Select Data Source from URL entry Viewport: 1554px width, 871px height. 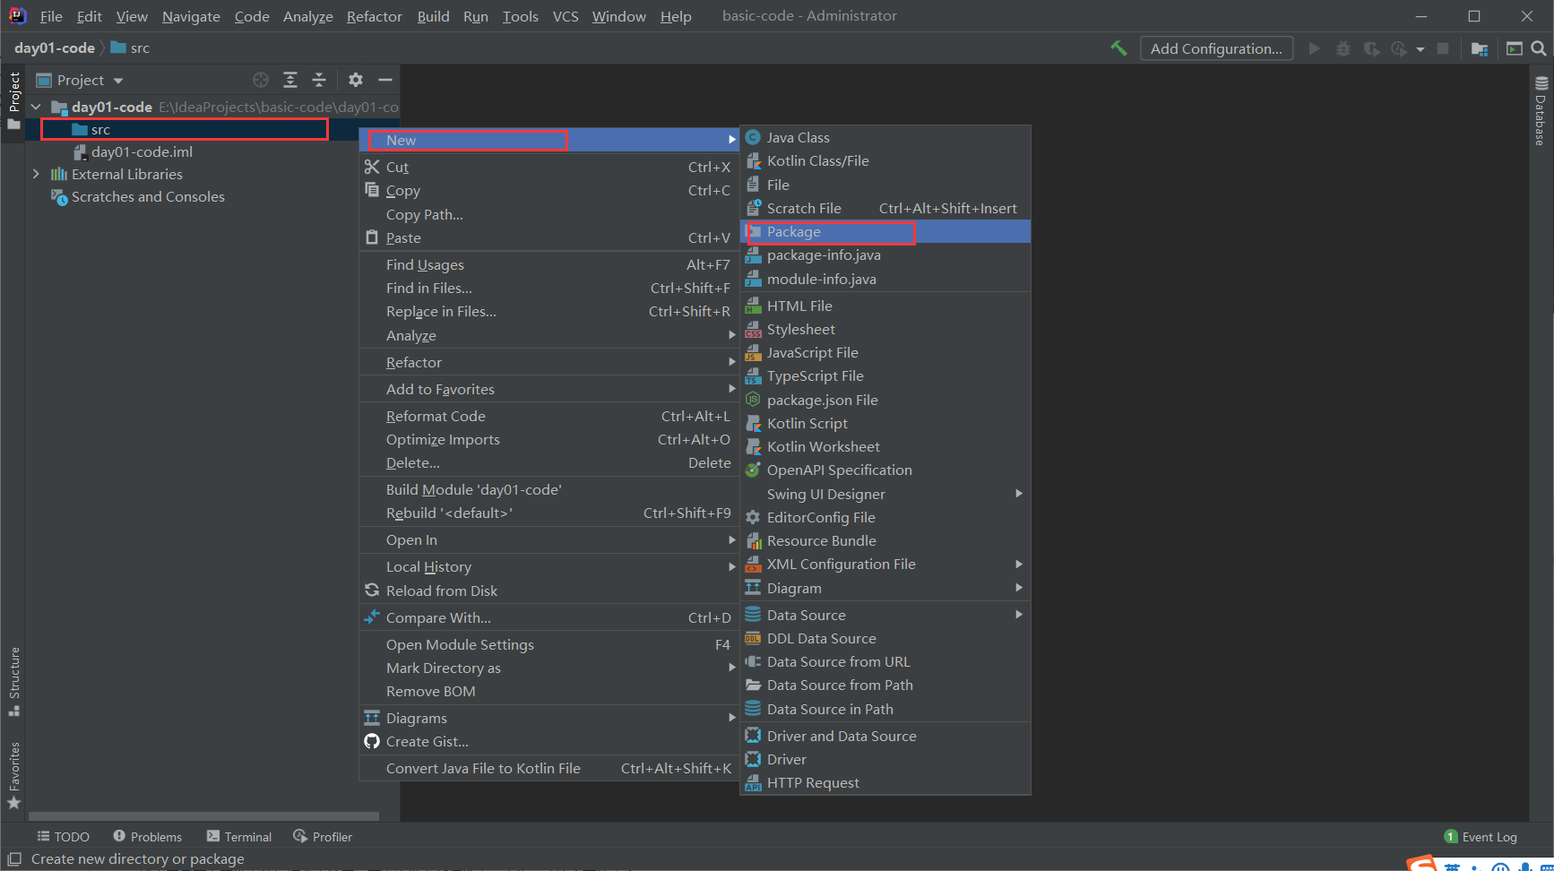[885, 661]
